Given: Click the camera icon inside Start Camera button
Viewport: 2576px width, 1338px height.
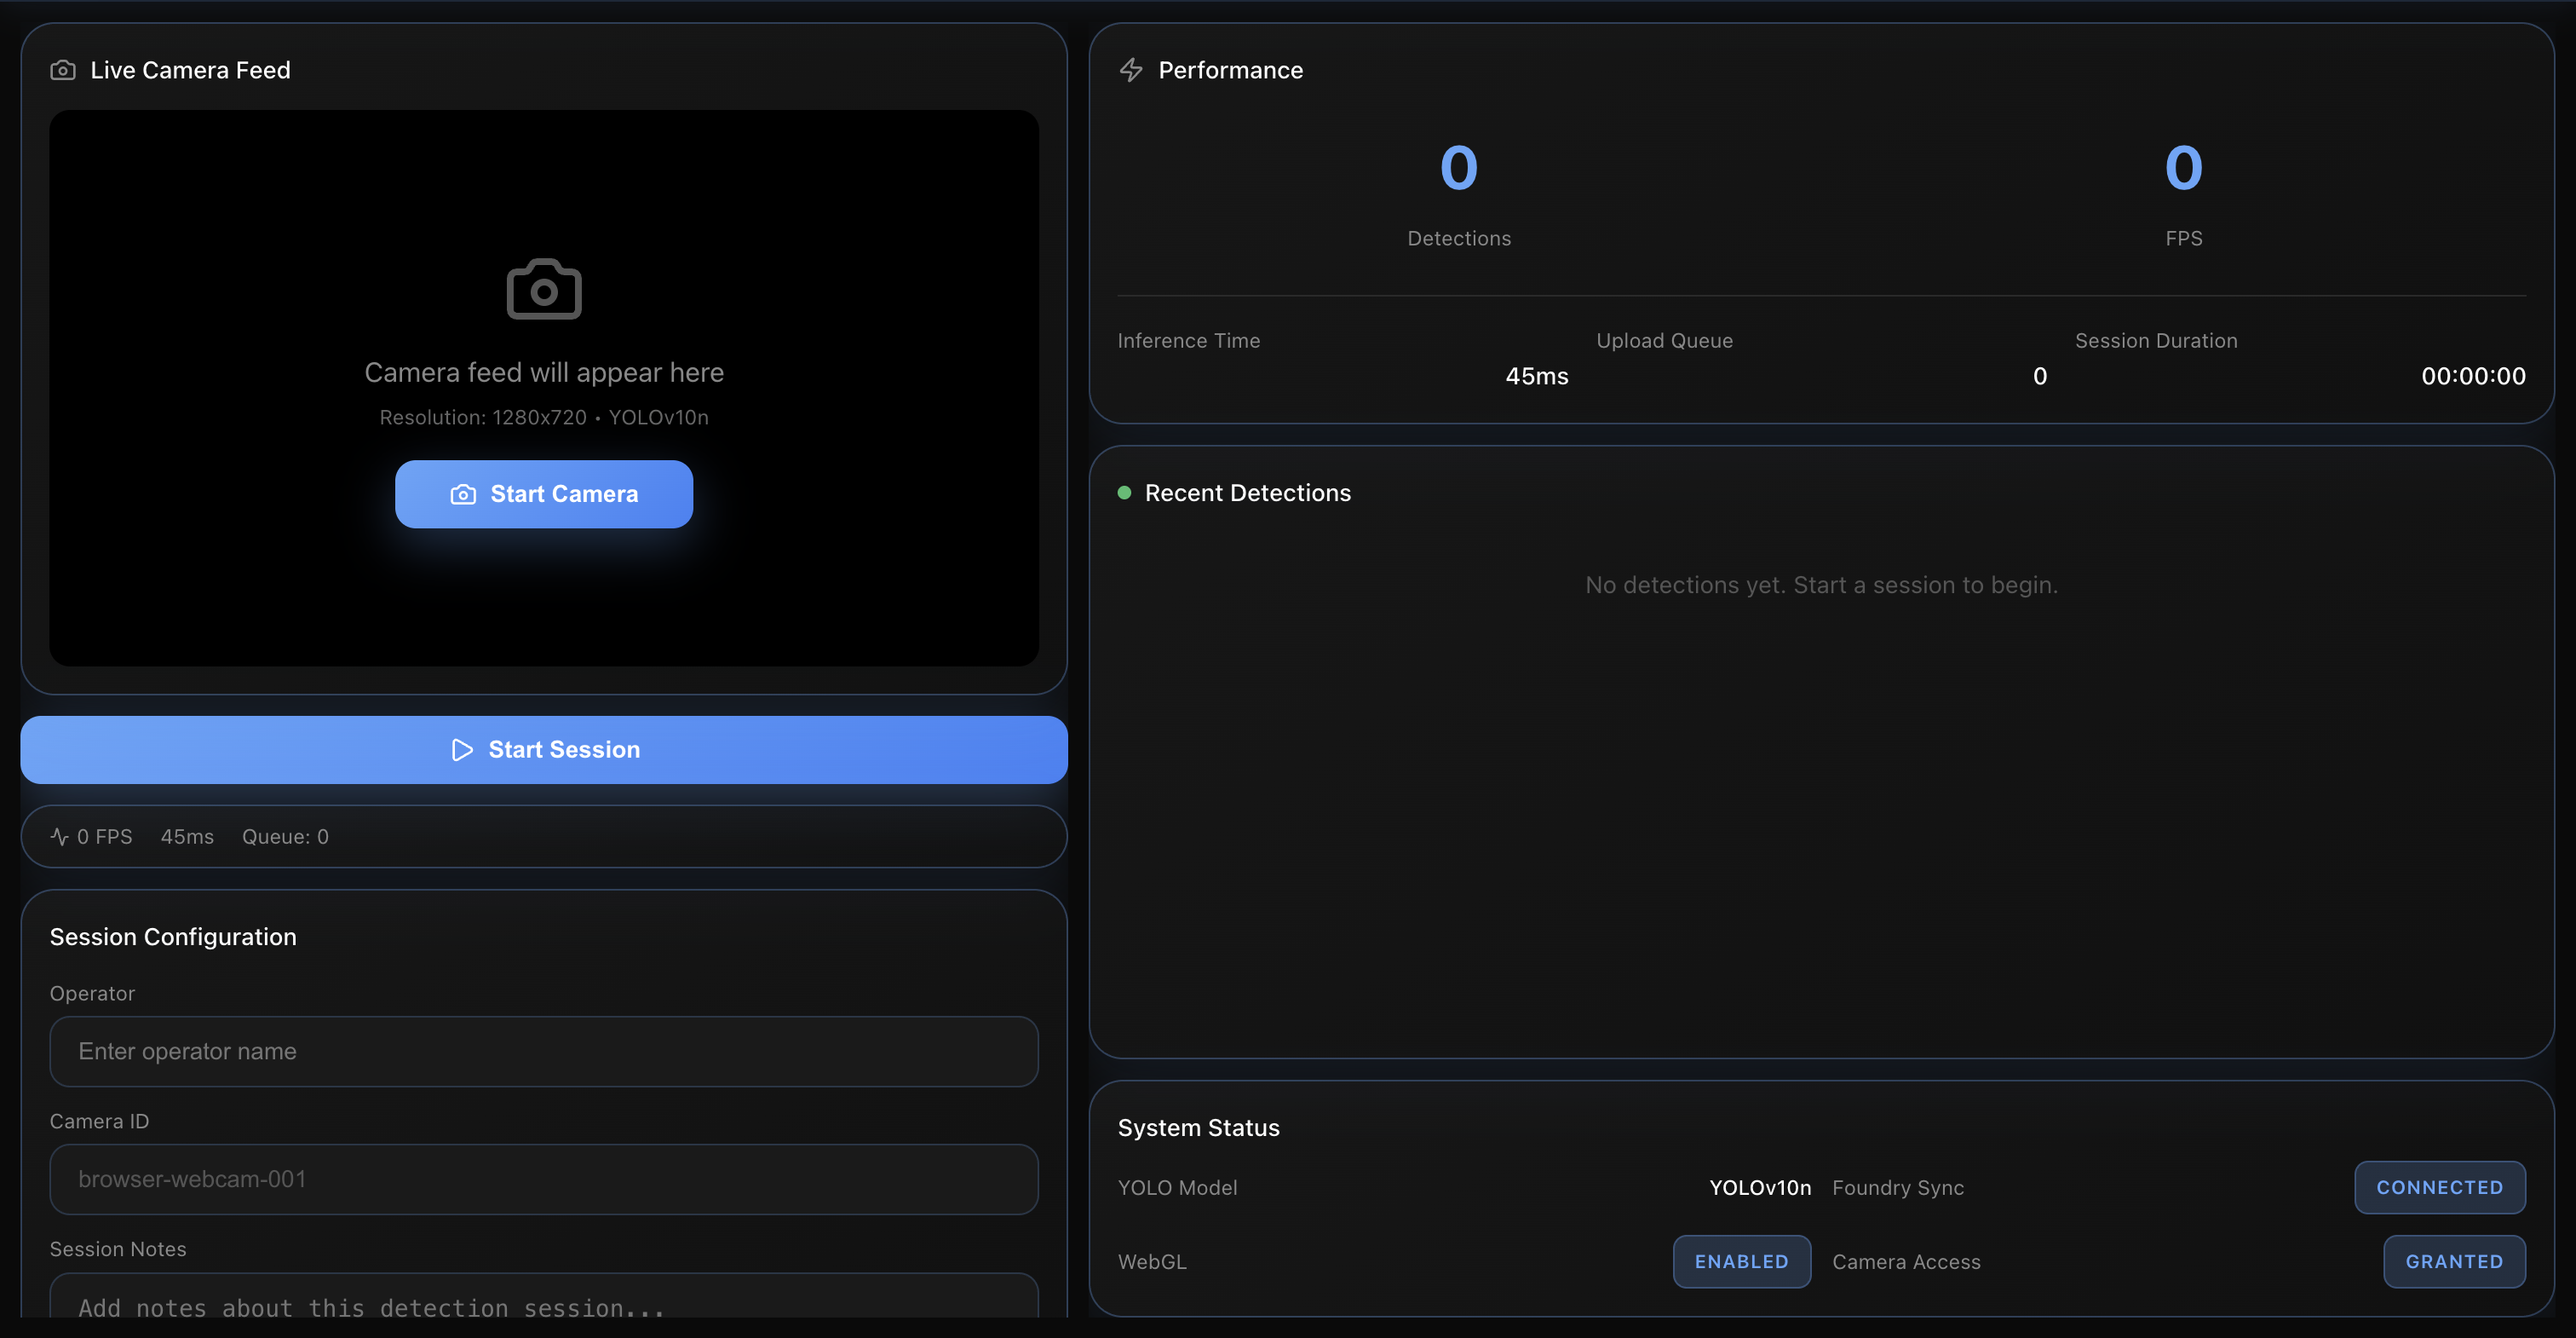Looking at the screenshot, I should [x=463, y=494].
